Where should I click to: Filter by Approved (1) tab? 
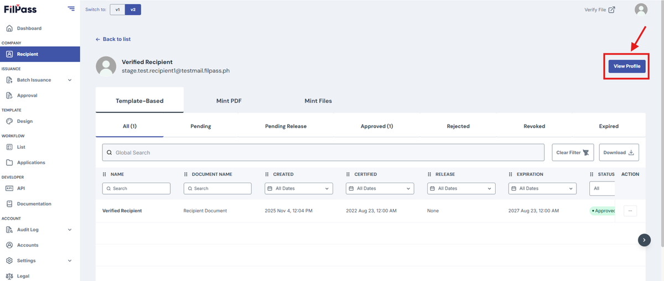point(377,126)
